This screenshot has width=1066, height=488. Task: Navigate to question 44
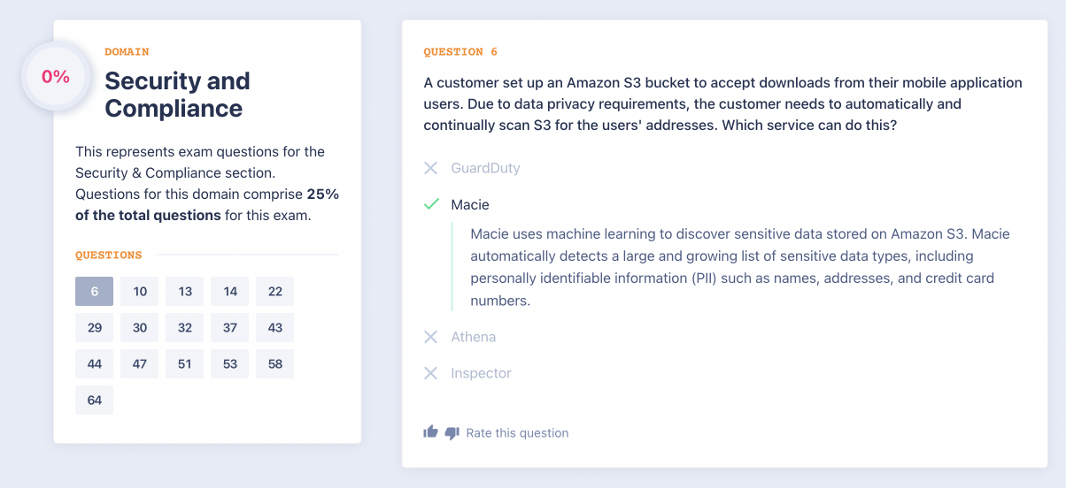click(95, 364)
